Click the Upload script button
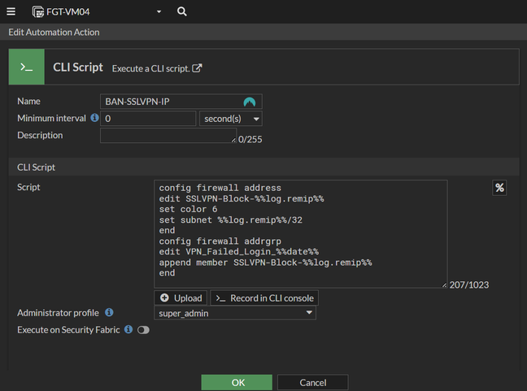 tap(181, 298)
